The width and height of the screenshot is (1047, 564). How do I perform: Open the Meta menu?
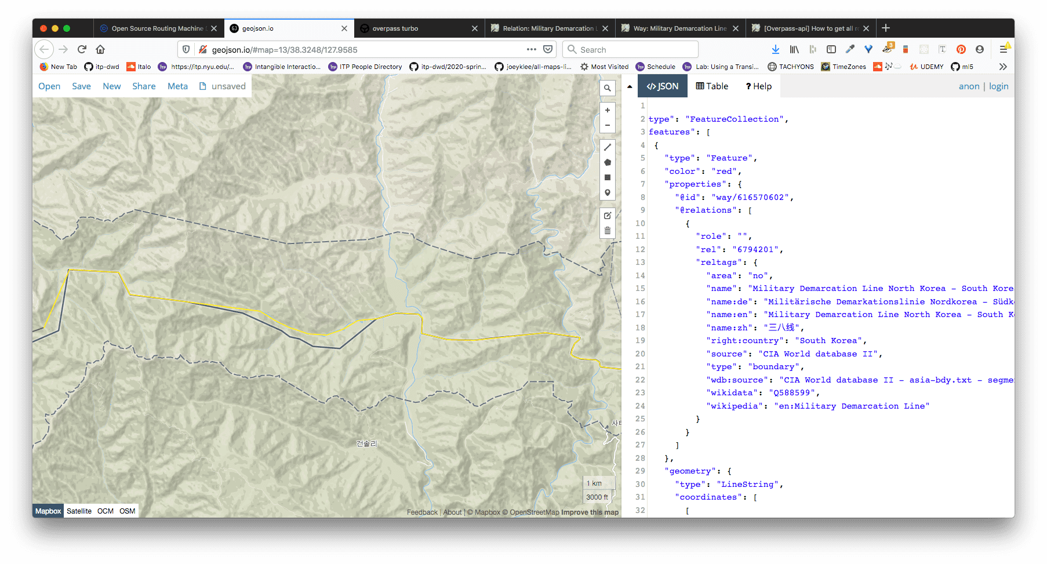coord(177,86)
